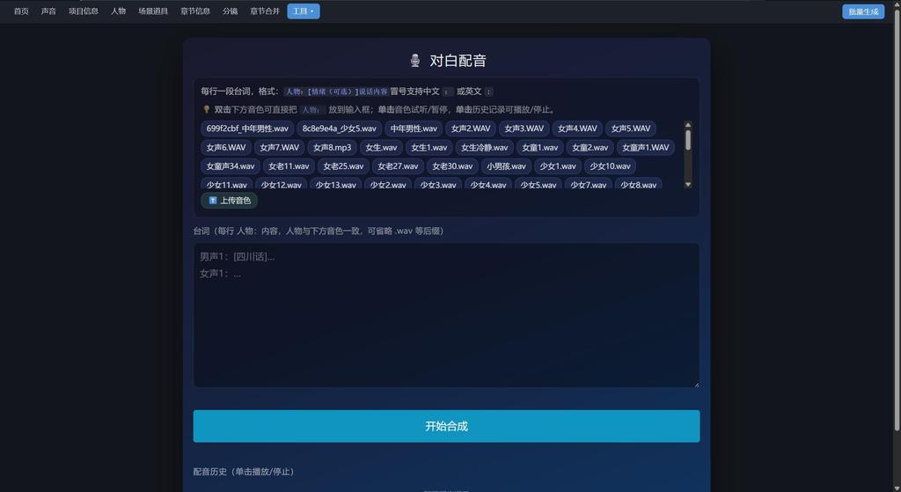Open the 声音 nav item
The width and height of the screenshot is (901, 492).
point(49,11)
